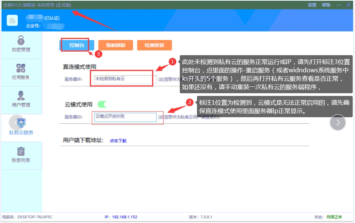Click the 网络正常 status text
Screen dimensions: 355x223
coord(334,217)
